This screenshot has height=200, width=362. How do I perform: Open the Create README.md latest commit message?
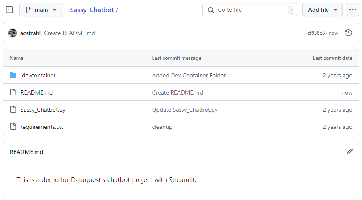[70, 33]
